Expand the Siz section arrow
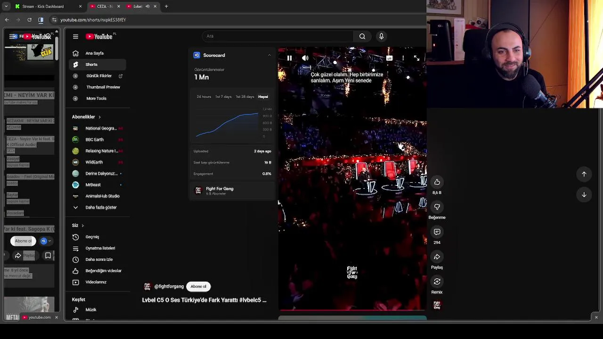603x339 pixels. (82, 226)
